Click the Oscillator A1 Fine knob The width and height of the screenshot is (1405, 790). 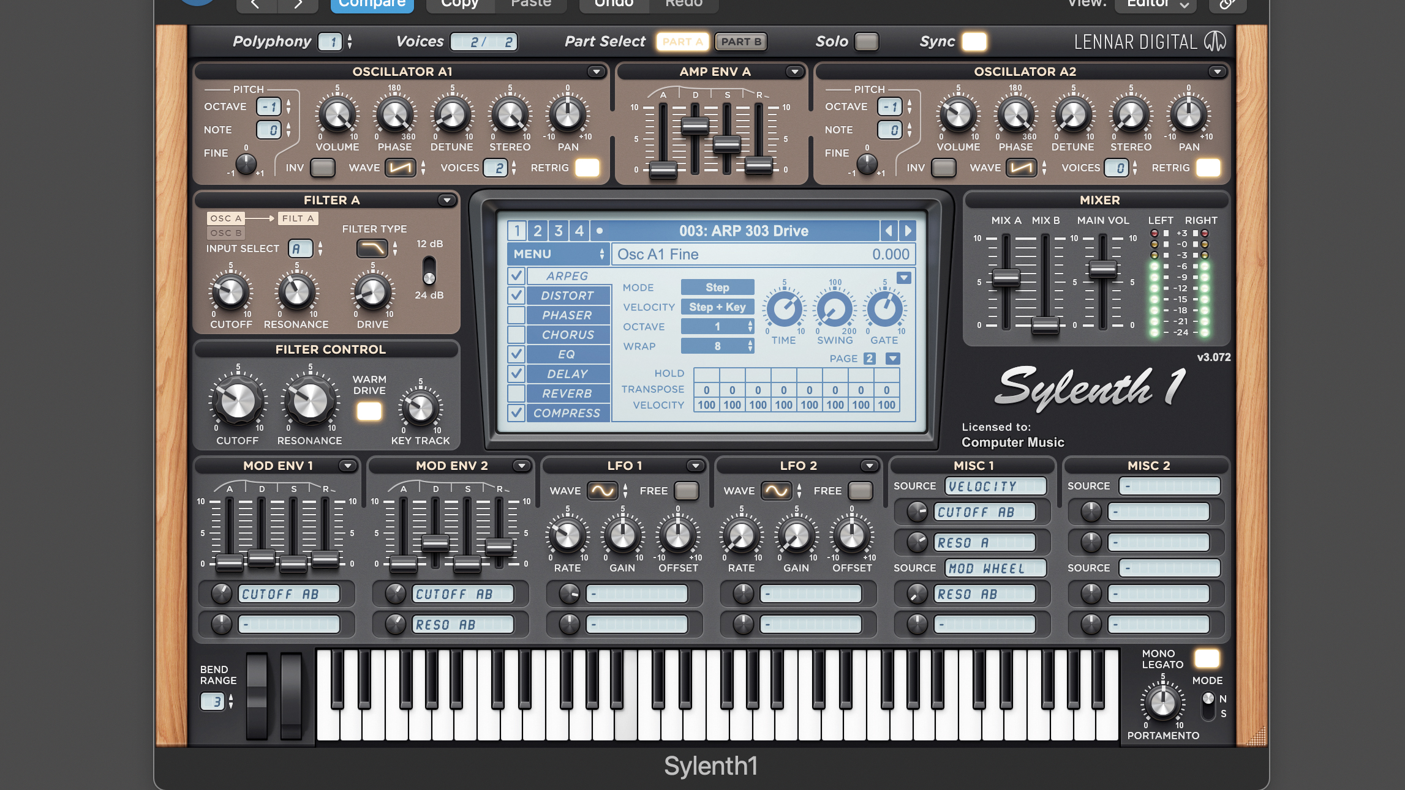tap(246, 163)
